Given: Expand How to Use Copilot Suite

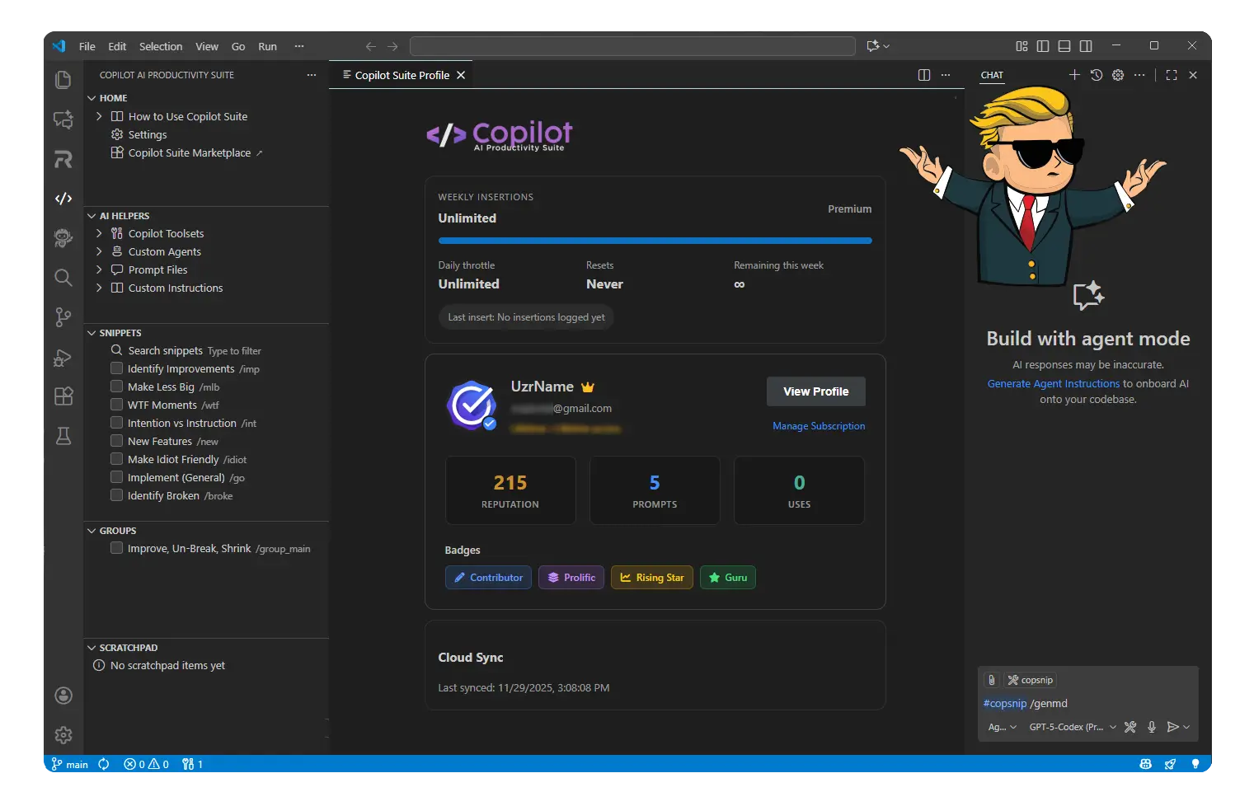Looking at the screenshot, I should 99,116.
